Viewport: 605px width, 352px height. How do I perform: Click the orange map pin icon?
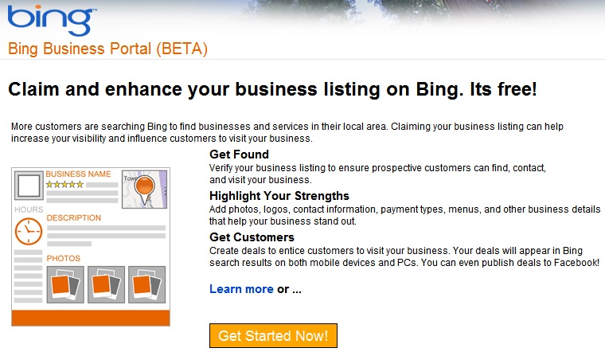pos(144,188)
